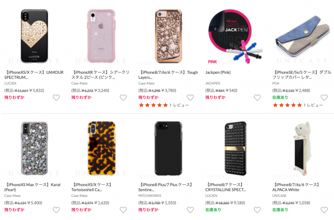Heart the Tortoiseshell case item

123,210
